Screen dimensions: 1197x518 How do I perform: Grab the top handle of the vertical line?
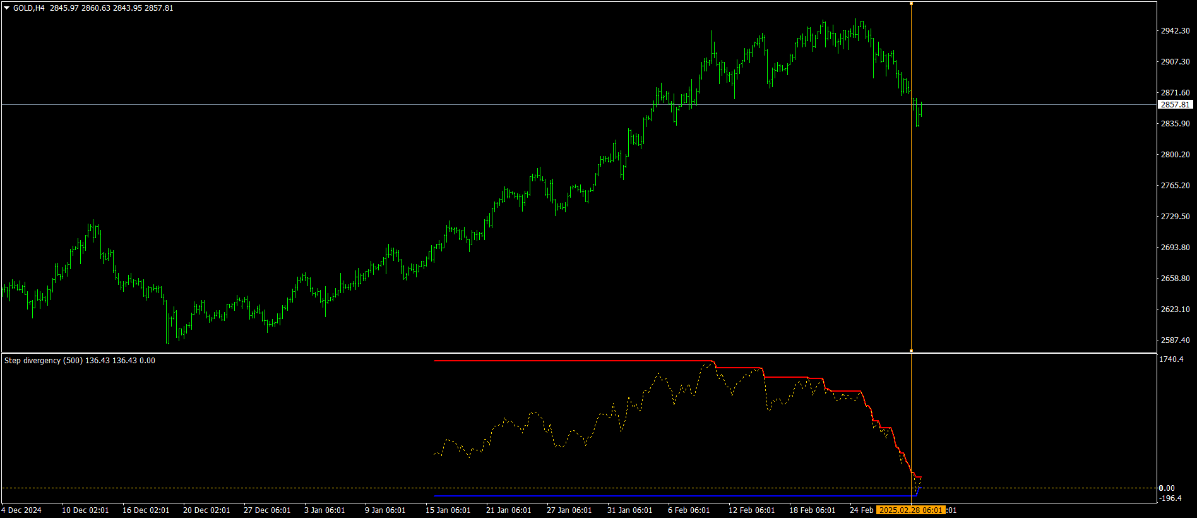coord(911,3)
